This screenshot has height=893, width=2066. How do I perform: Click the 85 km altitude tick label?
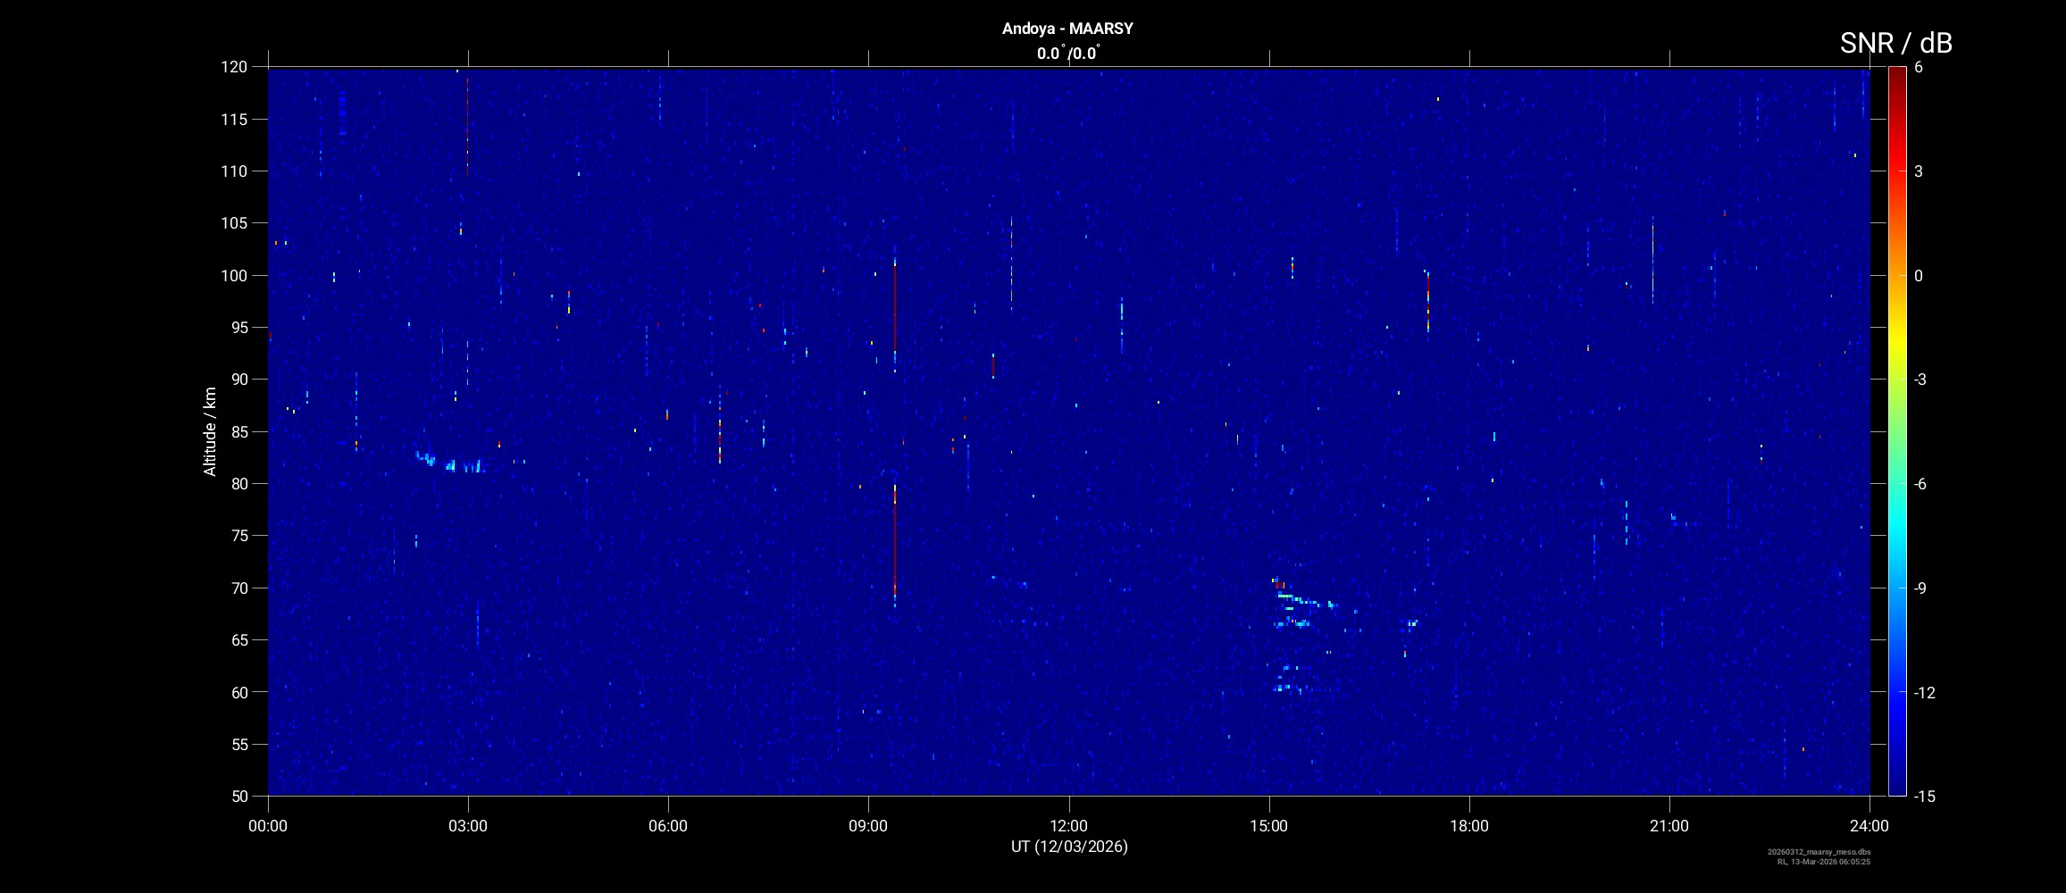tap(238, 432)
